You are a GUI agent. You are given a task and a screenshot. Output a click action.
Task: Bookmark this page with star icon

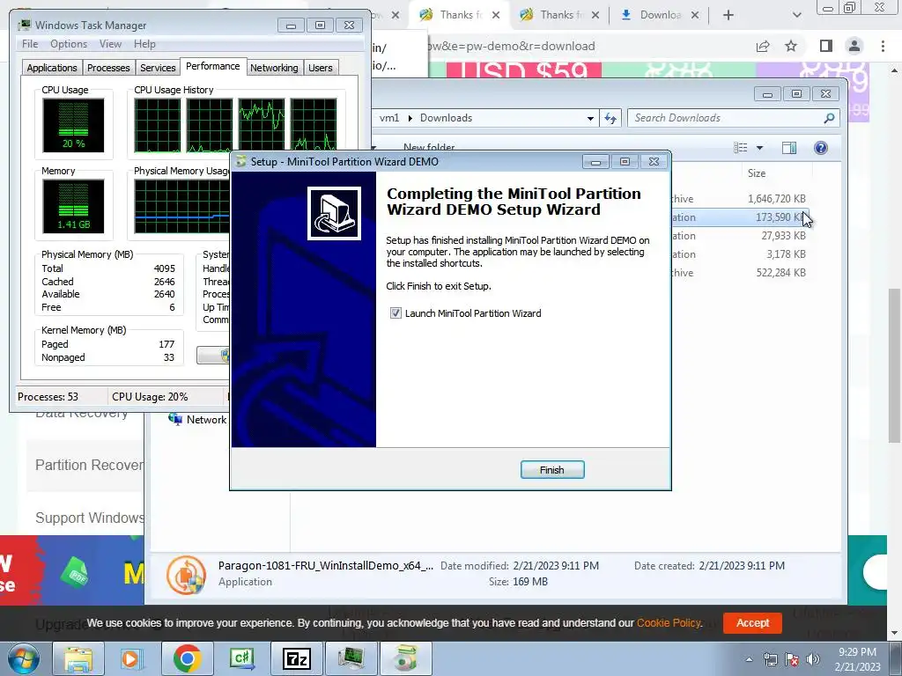tap(791, 46)
